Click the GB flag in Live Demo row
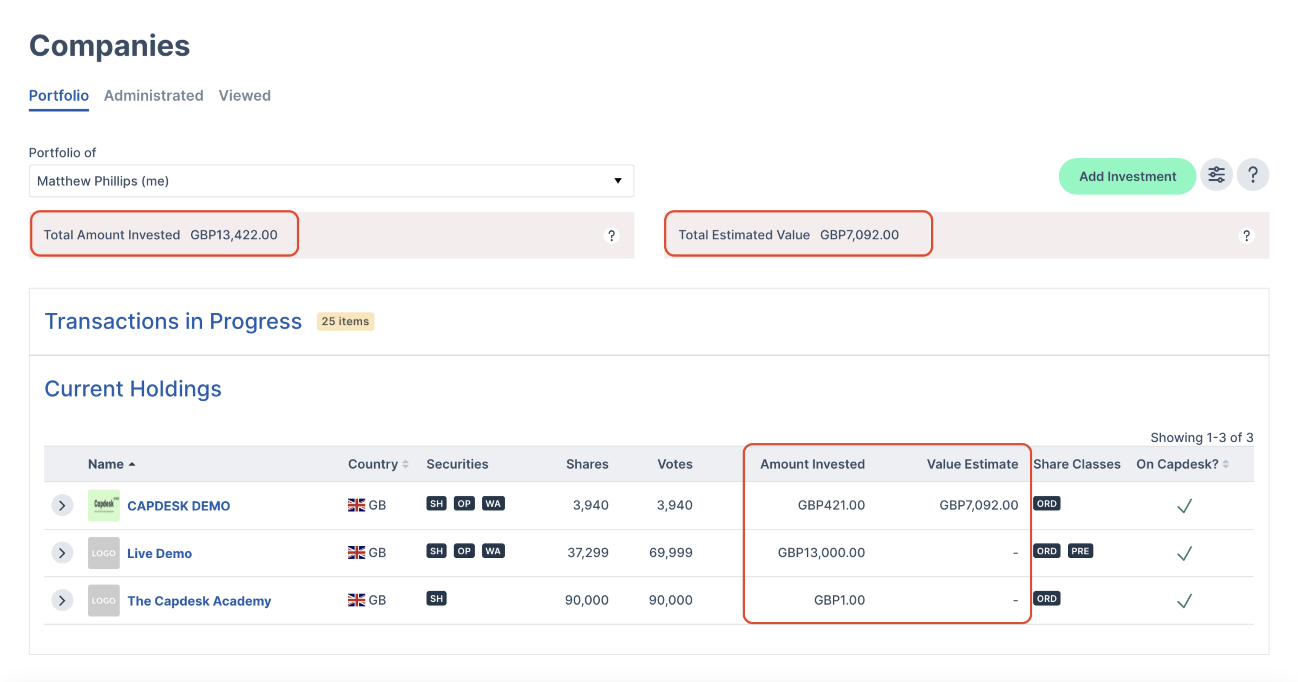The image size is (1298, 682). point(357,553)
